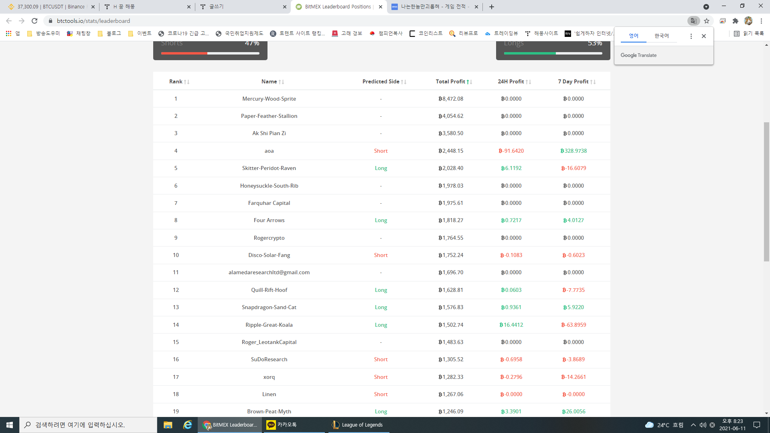
Task: Open the 블로그 bookmark folder
Action: point(109,34)
